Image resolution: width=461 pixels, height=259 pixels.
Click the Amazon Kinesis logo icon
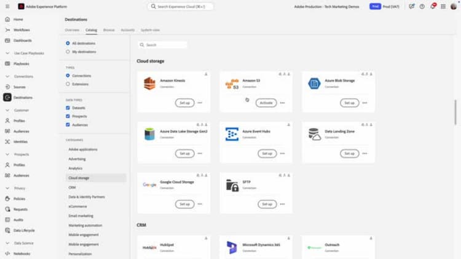click(x=149, y=84)
